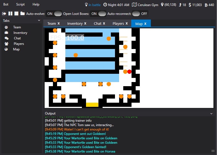Click the In battle status link
This screenshot has width=217, height=155.
click(x=95, y=5)
